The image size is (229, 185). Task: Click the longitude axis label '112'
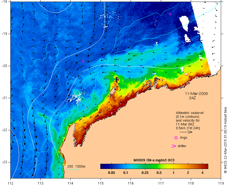click(10, 183)
